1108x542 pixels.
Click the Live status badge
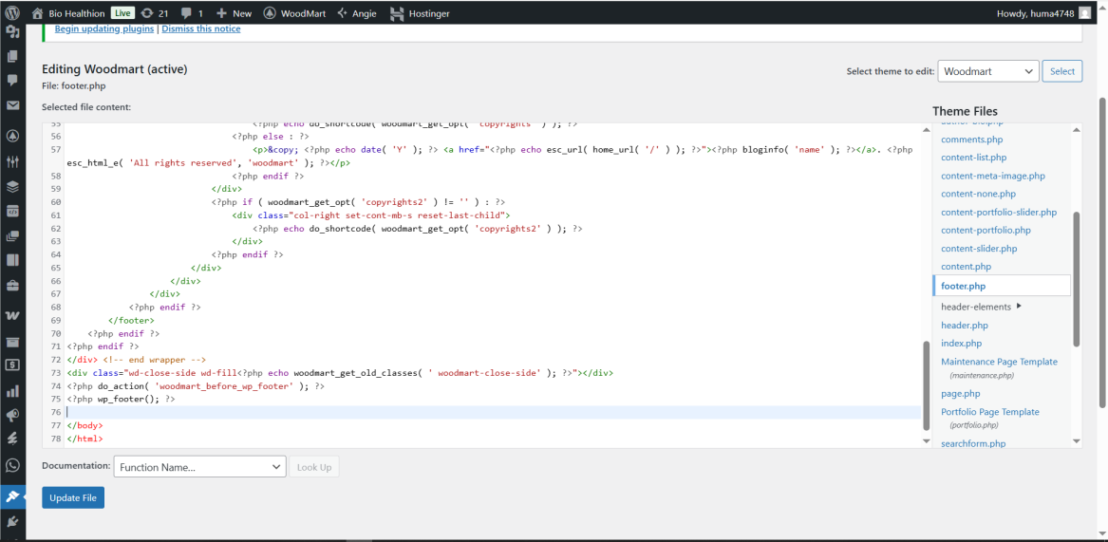[x=122, y=12]
